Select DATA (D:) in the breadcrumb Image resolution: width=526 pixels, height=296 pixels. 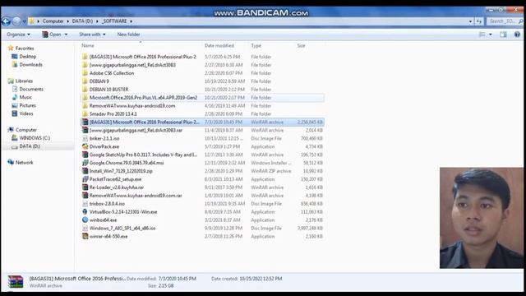point(82,21)
